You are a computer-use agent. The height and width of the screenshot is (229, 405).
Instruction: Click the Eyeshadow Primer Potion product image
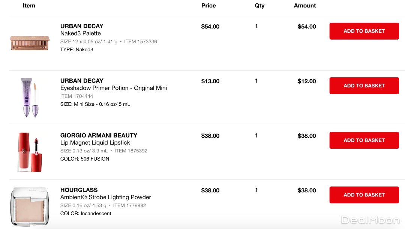[30, 97]
